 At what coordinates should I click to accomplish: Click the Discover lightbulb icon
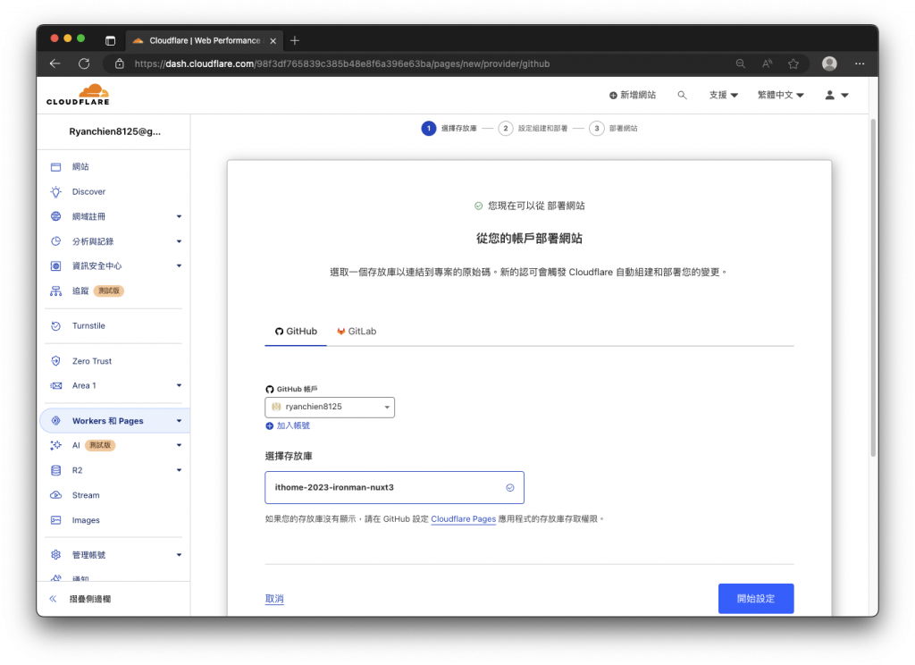(56, 191)
